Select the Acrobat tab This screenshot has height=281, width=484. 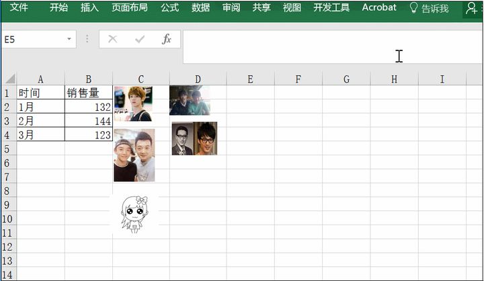pos(379,8)
